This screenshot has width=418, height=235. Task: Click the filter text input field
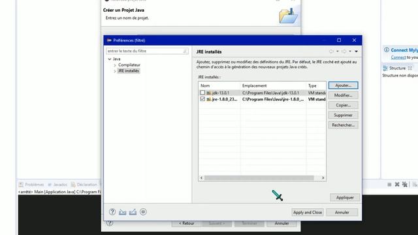click(x=147, y=51)
